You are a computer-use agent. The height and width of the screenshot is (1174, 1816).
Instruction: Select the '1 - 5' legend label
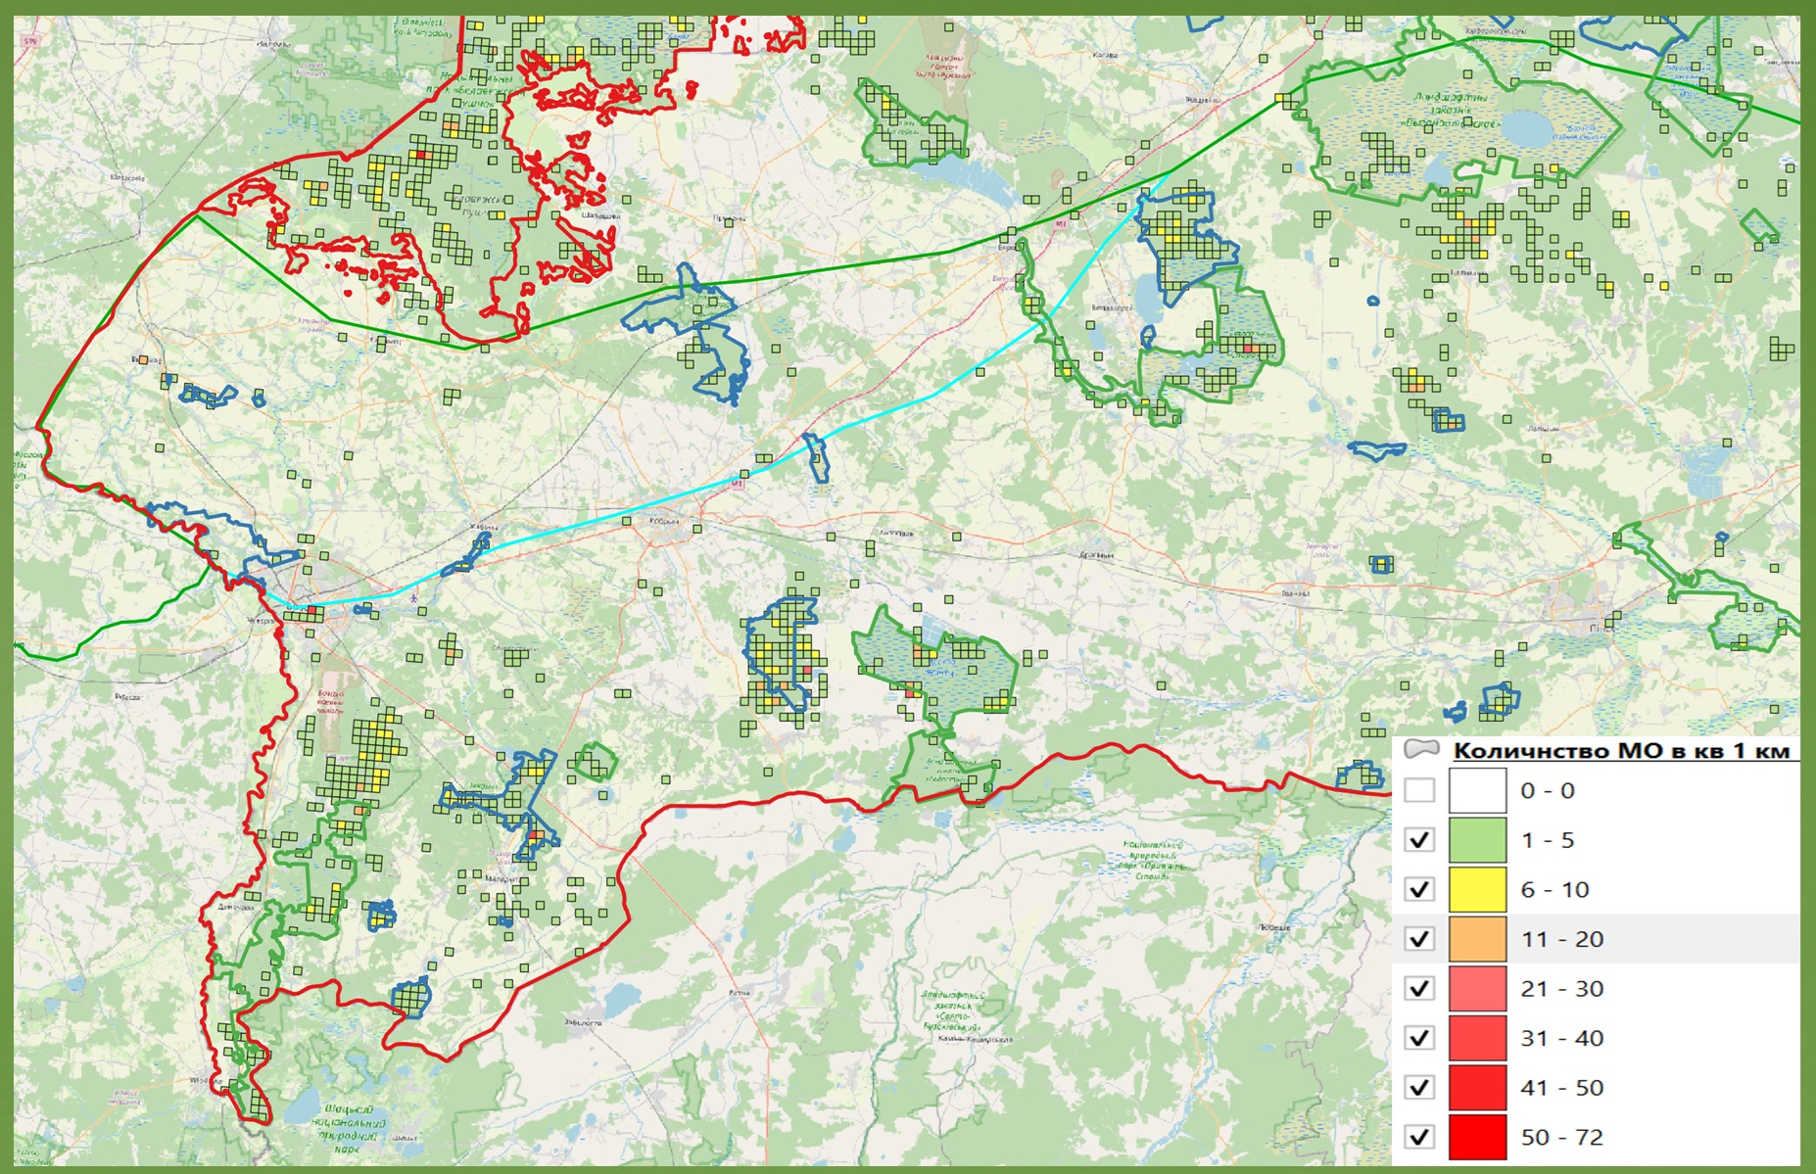(1548, 840)
